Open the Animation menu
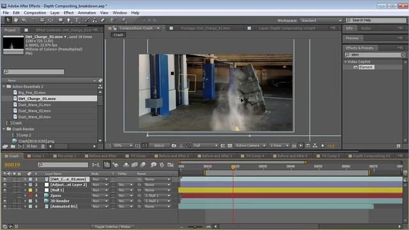The height and width of the screenshot is (230, 409). [x=87, y=13]
